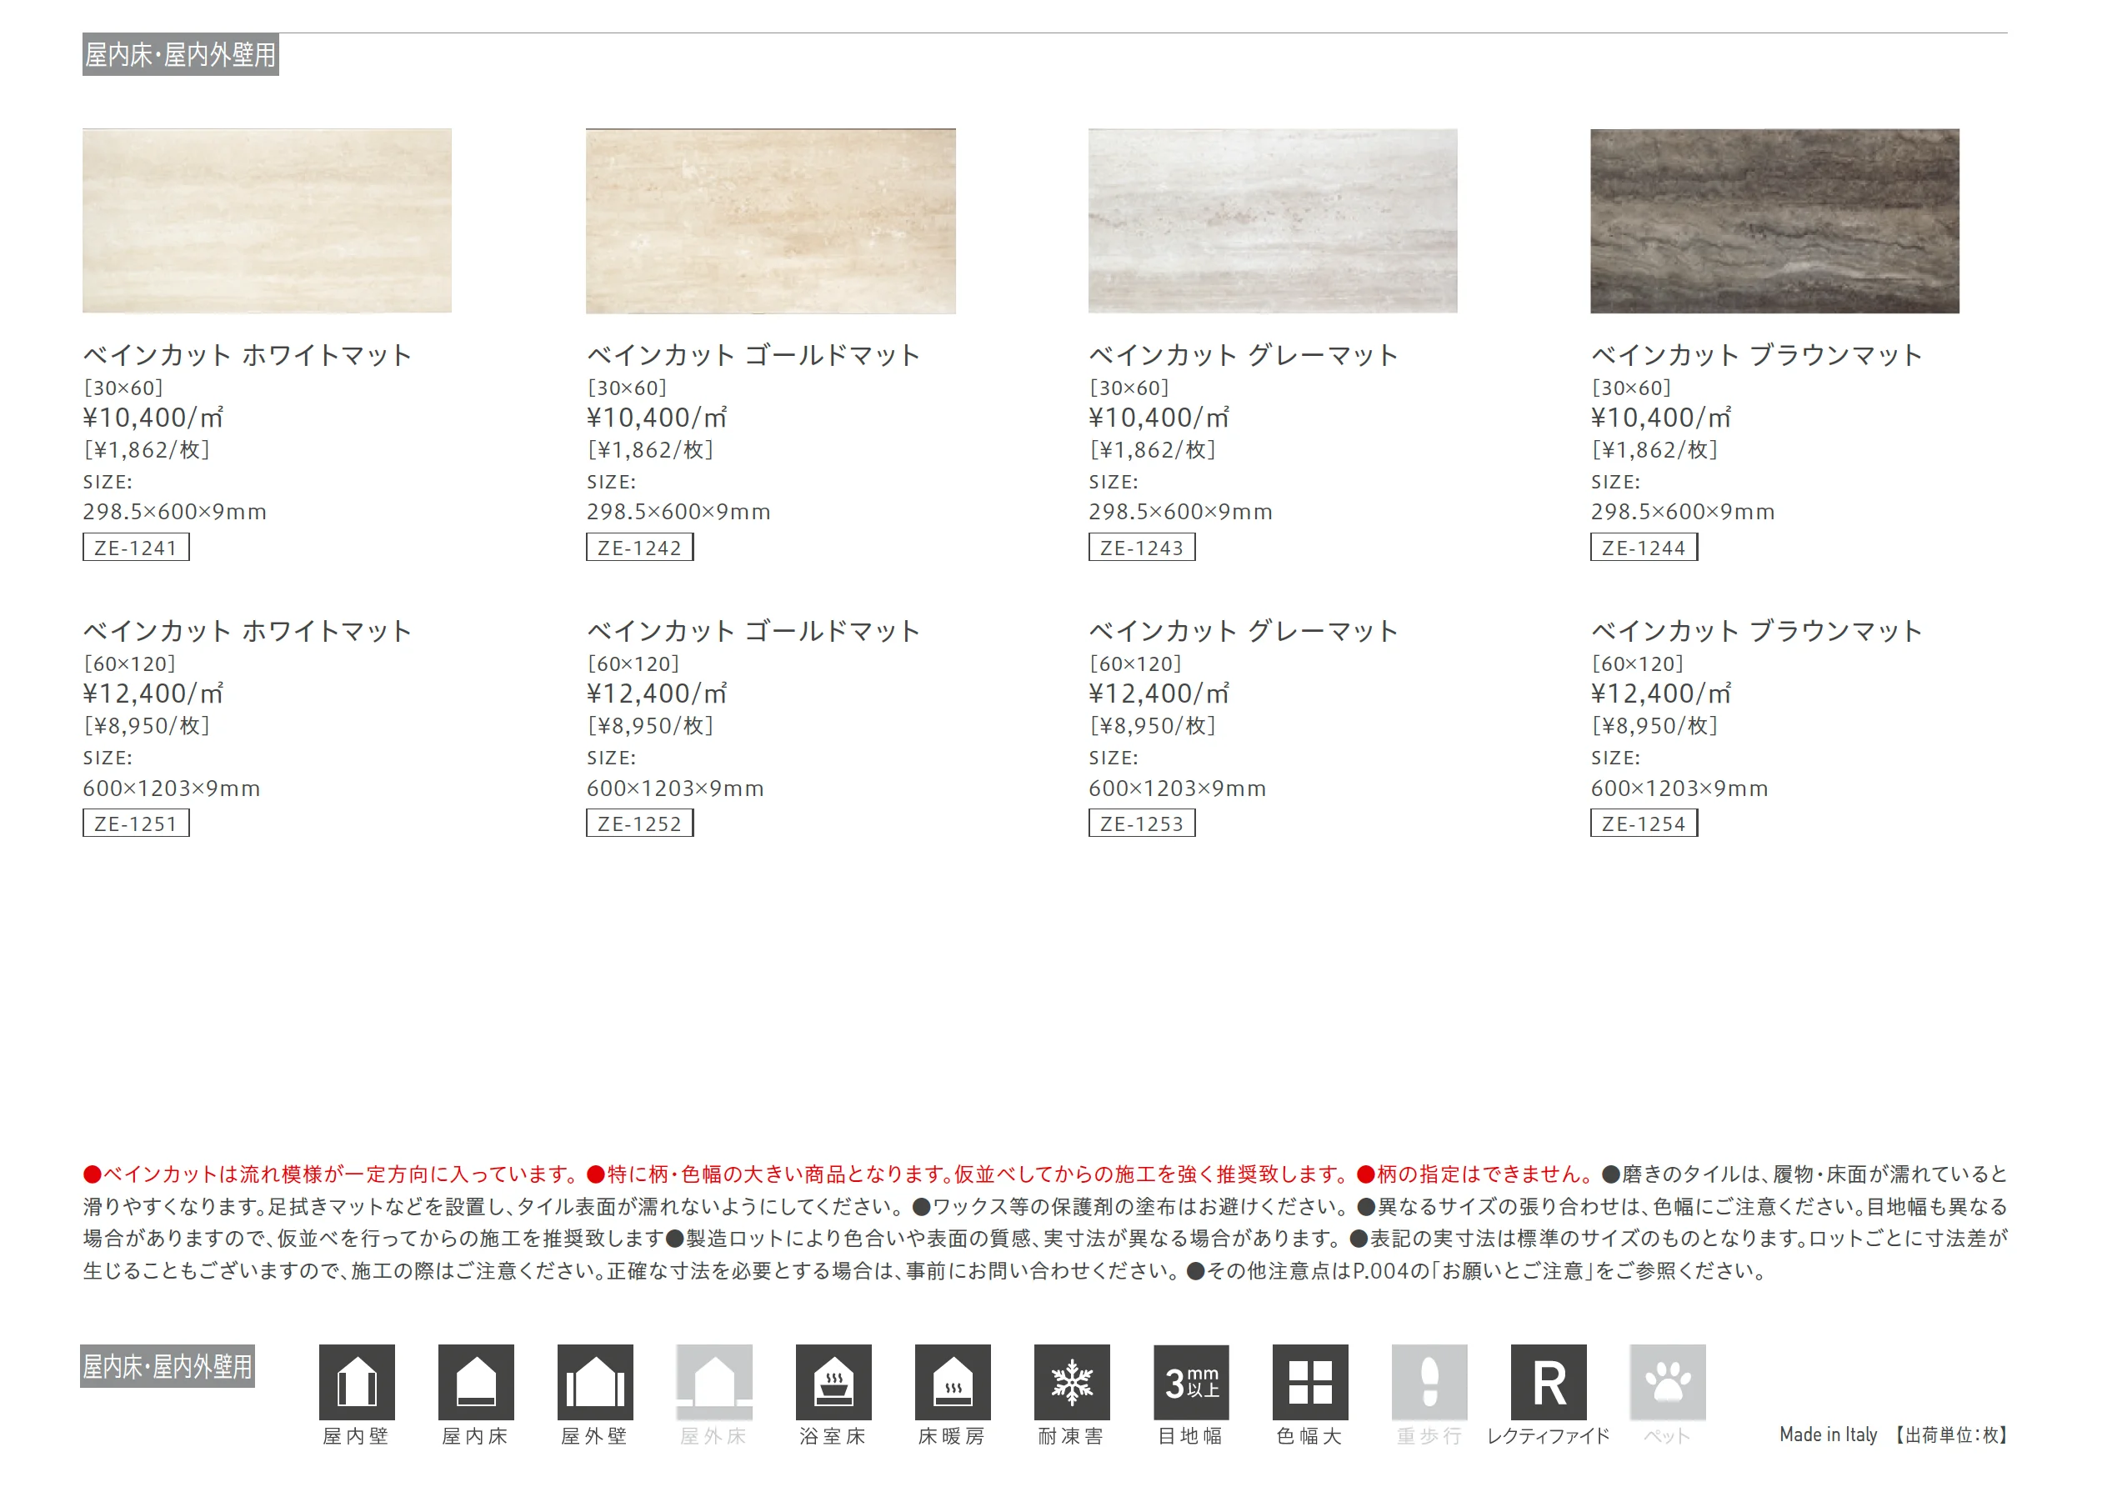Click the 屋内壁 indoor wall icon
Viewport: 2122px width, 1507px height.
[x=356, y=1382]
